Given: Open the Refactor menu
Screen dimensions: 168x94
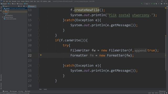Looking at the screenshot, I should coord(27,1).
